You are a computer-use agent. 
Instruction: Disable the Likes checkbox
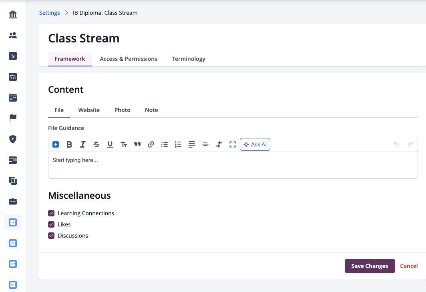(51, 224)
